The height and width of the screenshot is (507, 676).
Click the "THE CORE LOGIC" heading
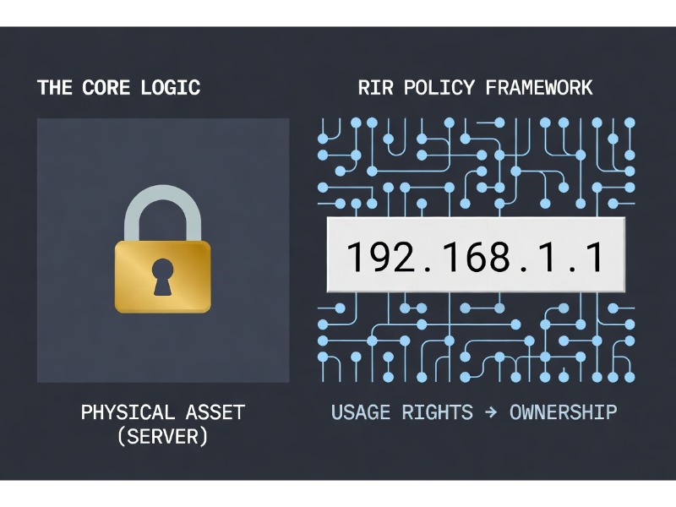coord(118,88)
